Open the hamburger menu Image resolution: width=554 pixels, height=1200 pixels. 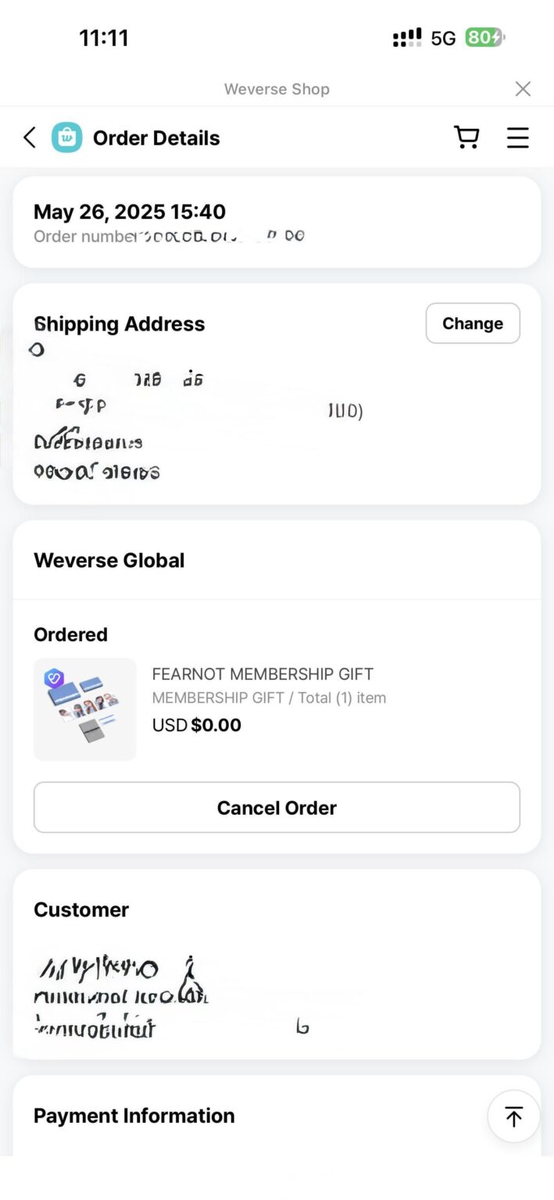pos(517,137)
